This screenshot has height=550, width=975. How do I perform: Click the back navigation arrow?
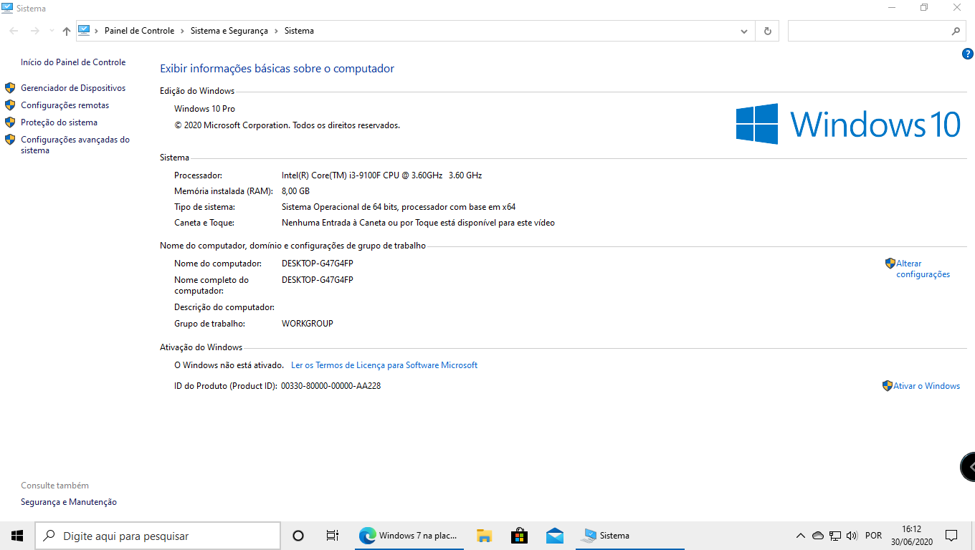14,31
